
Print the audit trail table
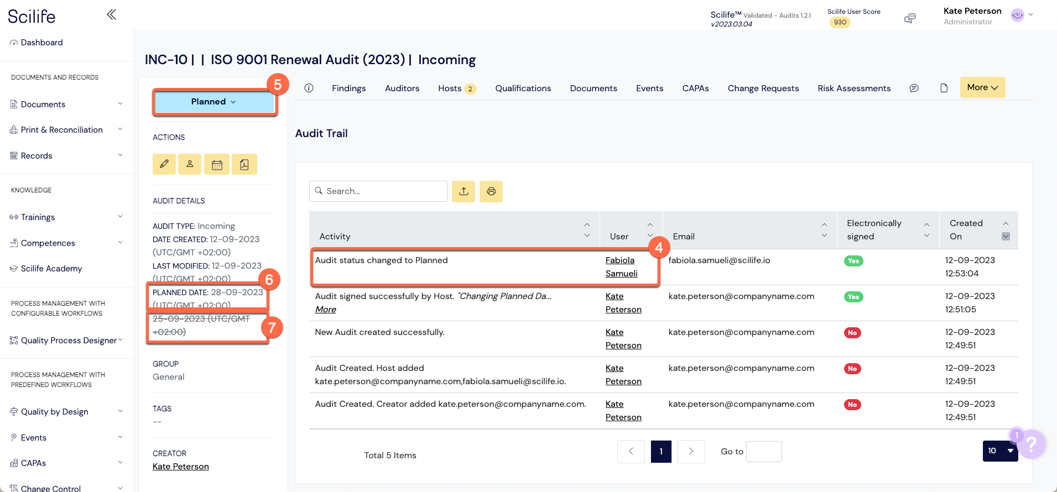(x=491, y=191)
